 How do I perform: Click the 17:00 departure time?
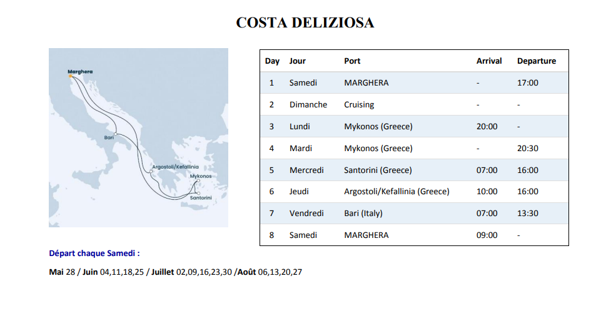click(528, 83)
